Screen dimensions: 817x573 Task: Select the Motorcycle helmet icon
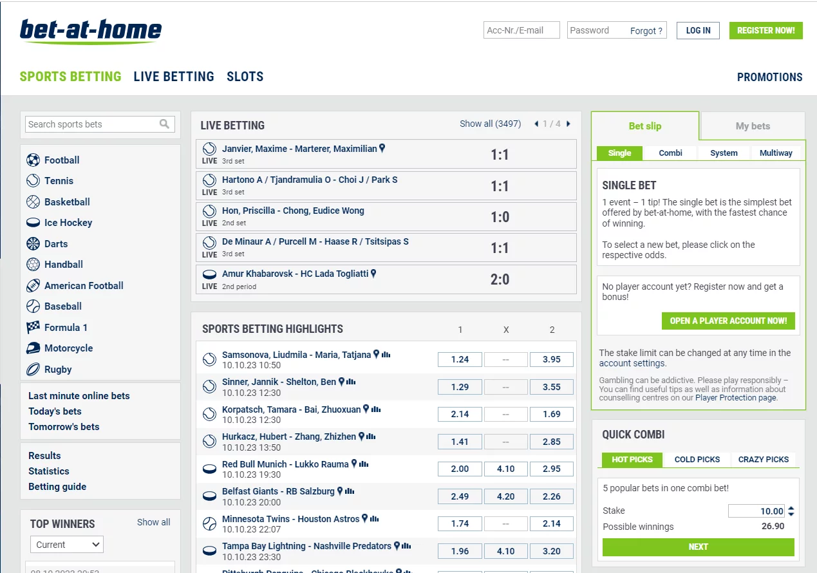click(33, 348)
